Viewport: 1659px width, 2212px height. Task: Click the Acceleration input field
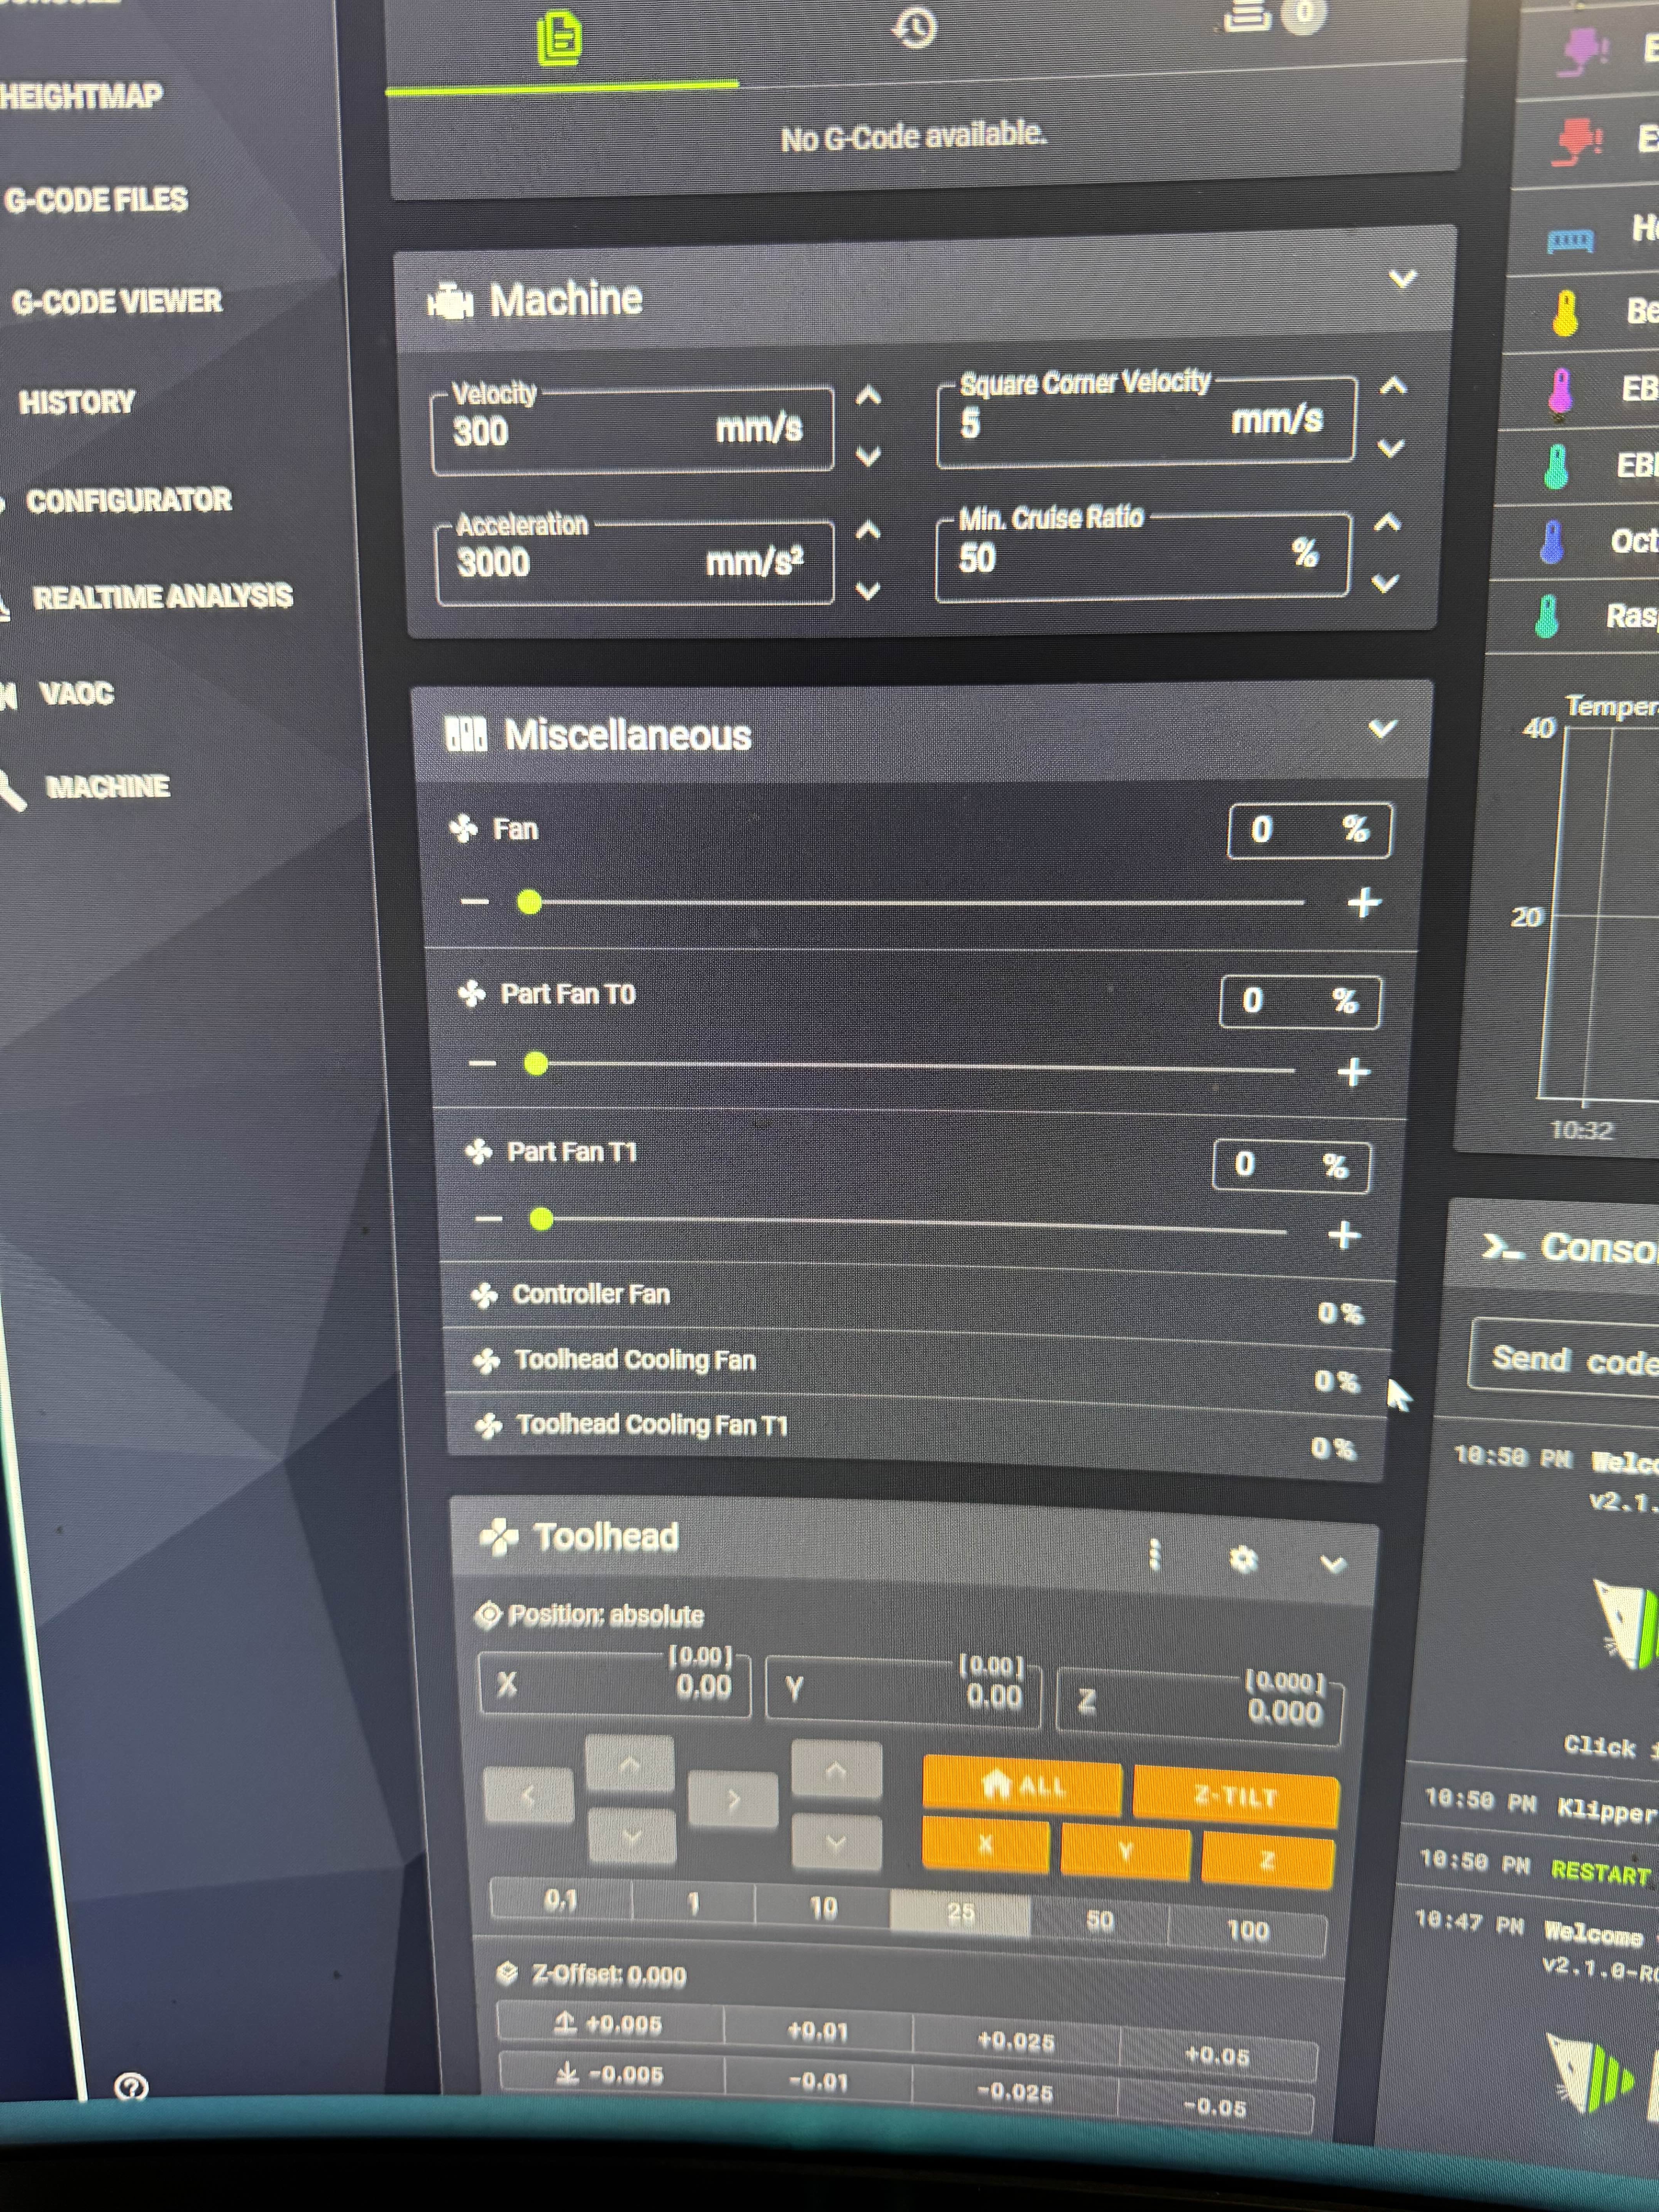tap(635, 563)
